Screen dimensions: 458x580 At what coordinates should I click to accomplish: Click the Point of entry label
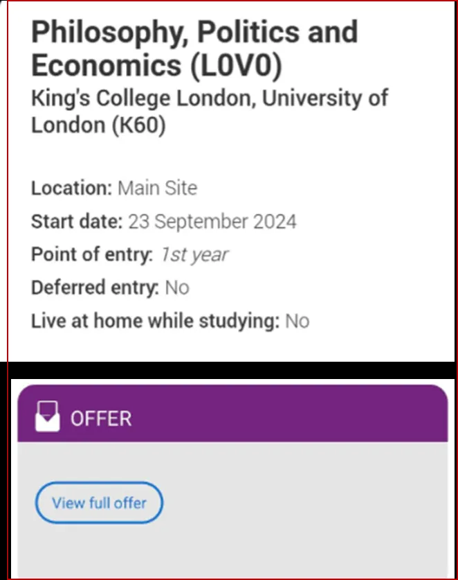coord(91,255)
